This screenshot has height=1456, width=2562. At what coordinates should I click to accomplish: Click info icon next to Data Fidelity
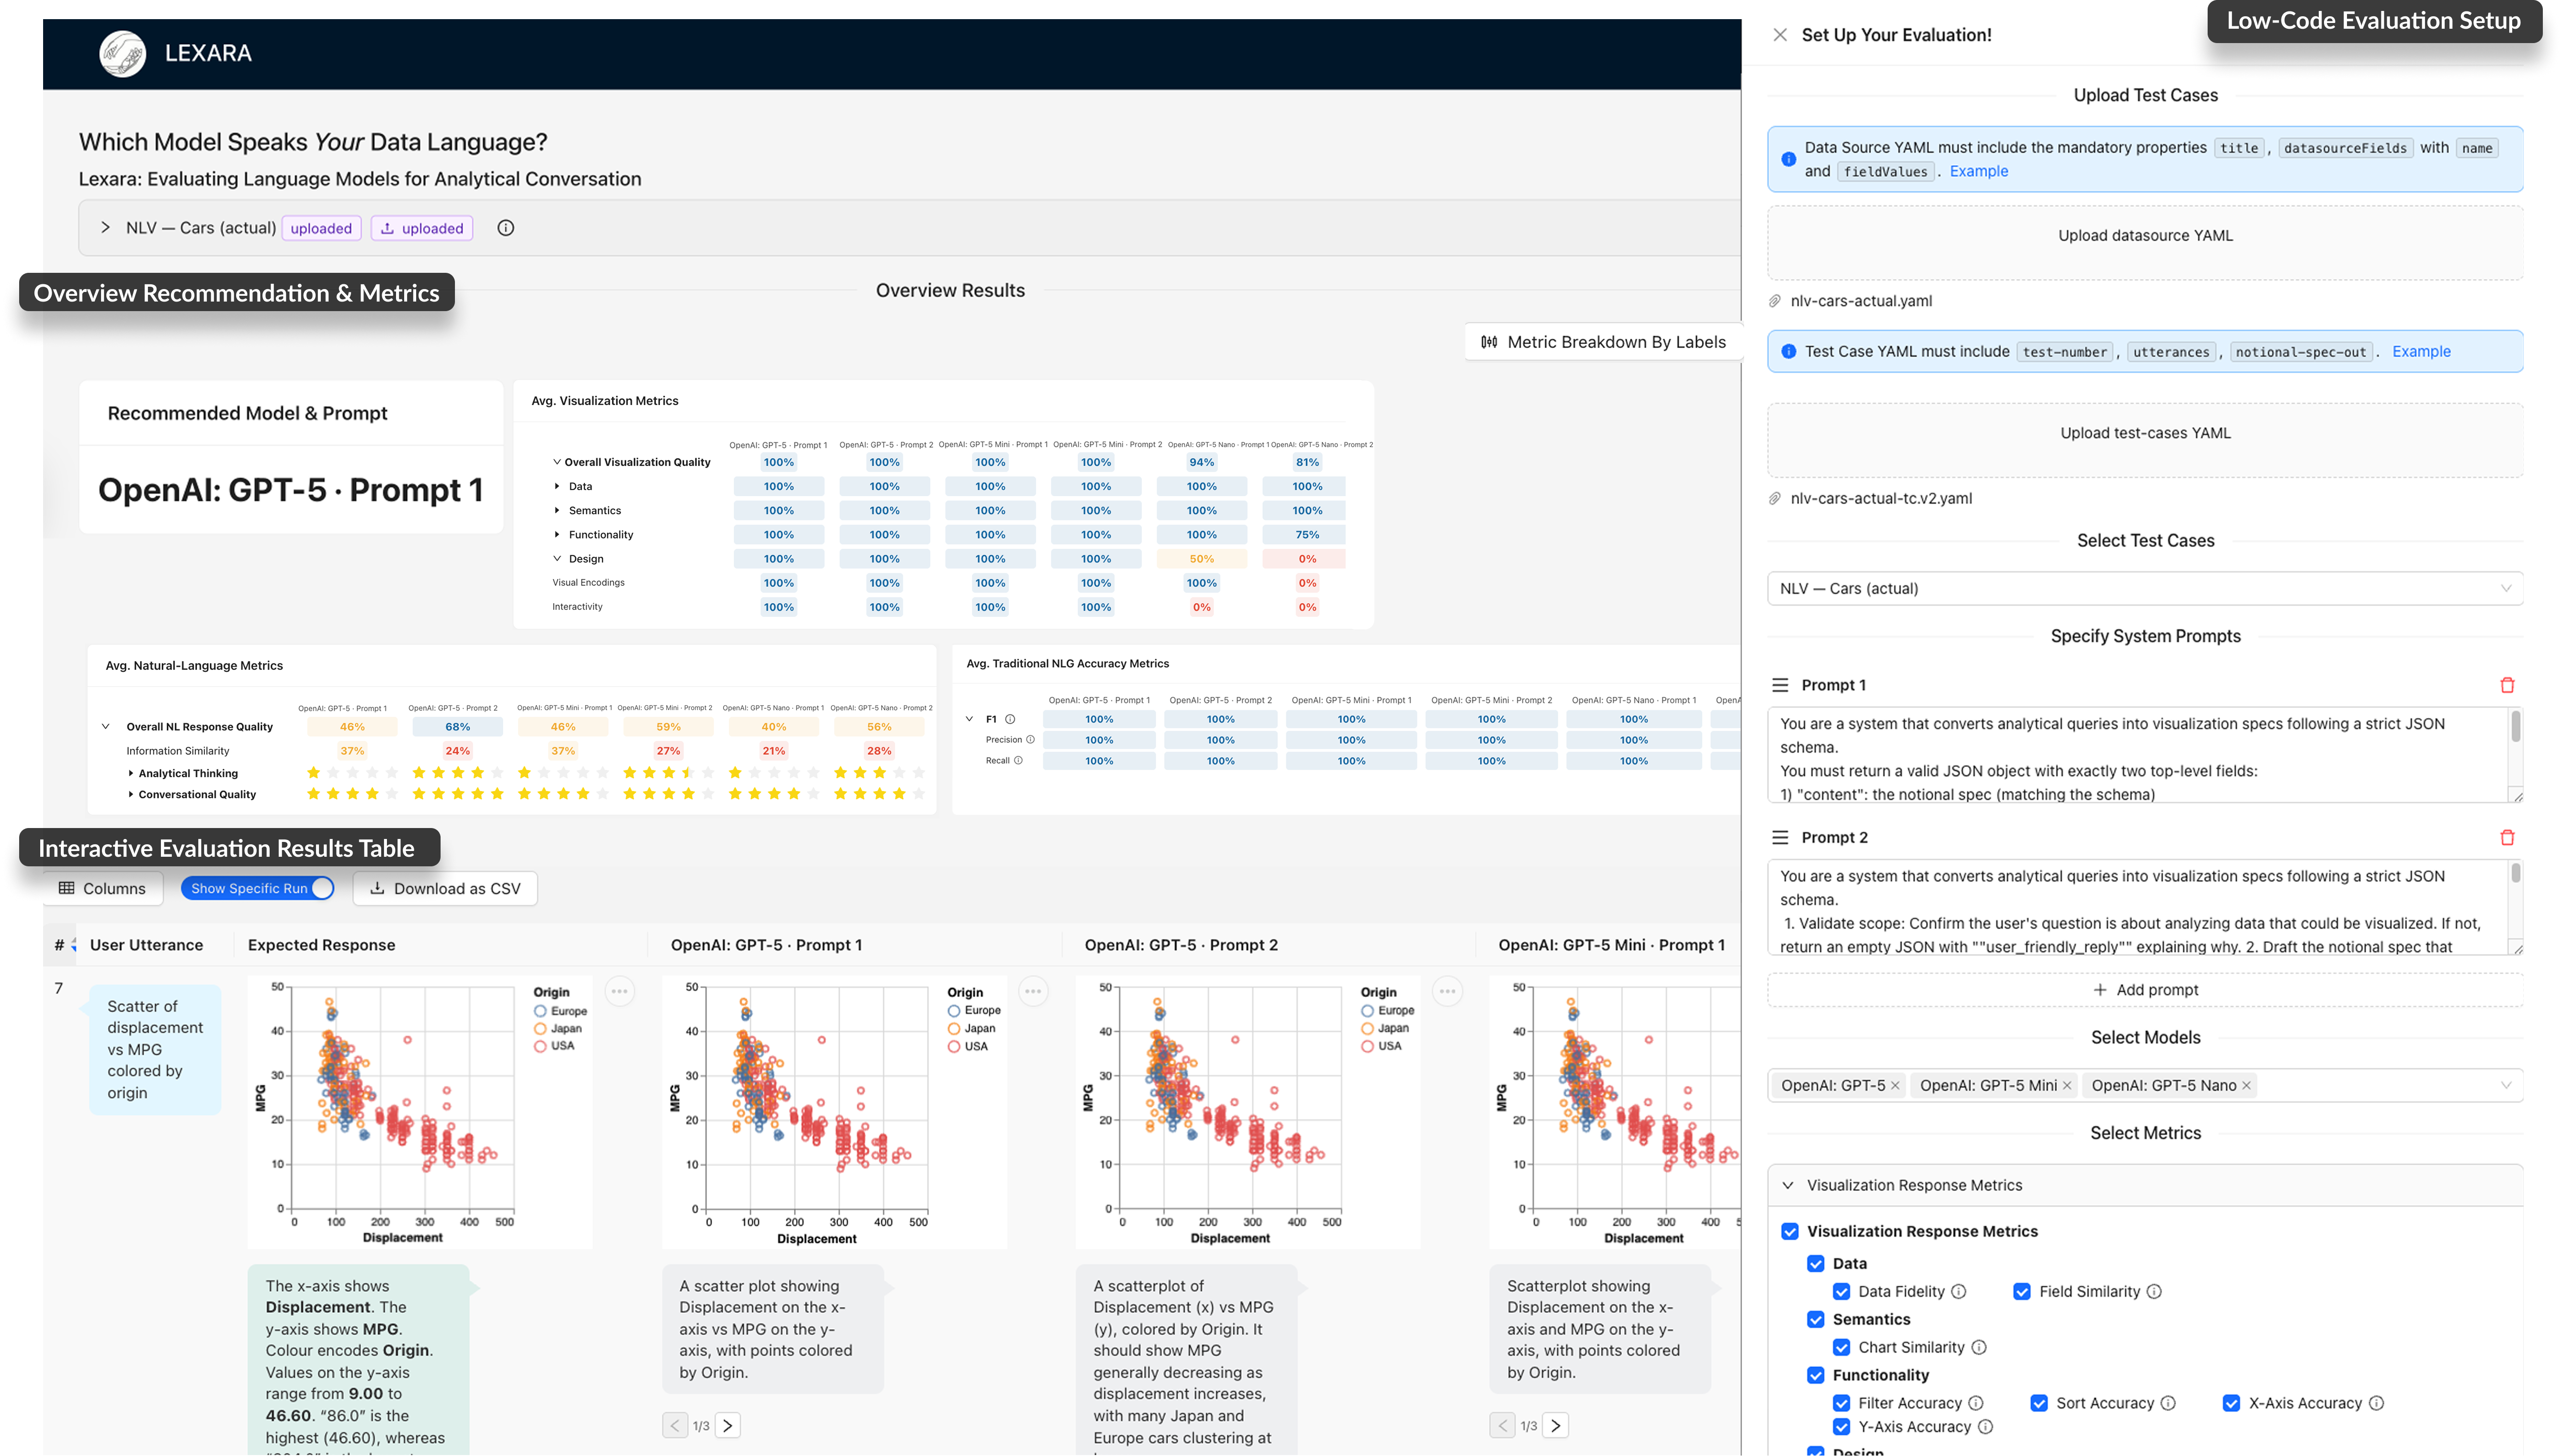1959,1292
